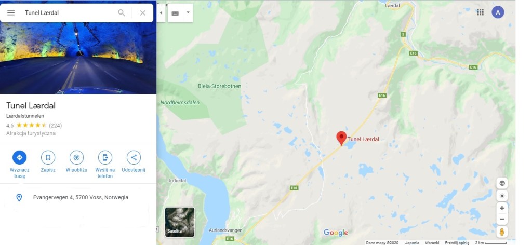The width and height of the screenshot is (532, 245).
Task: Zoom out on the map
Action: pyautogui.click(x=502, y=219)
